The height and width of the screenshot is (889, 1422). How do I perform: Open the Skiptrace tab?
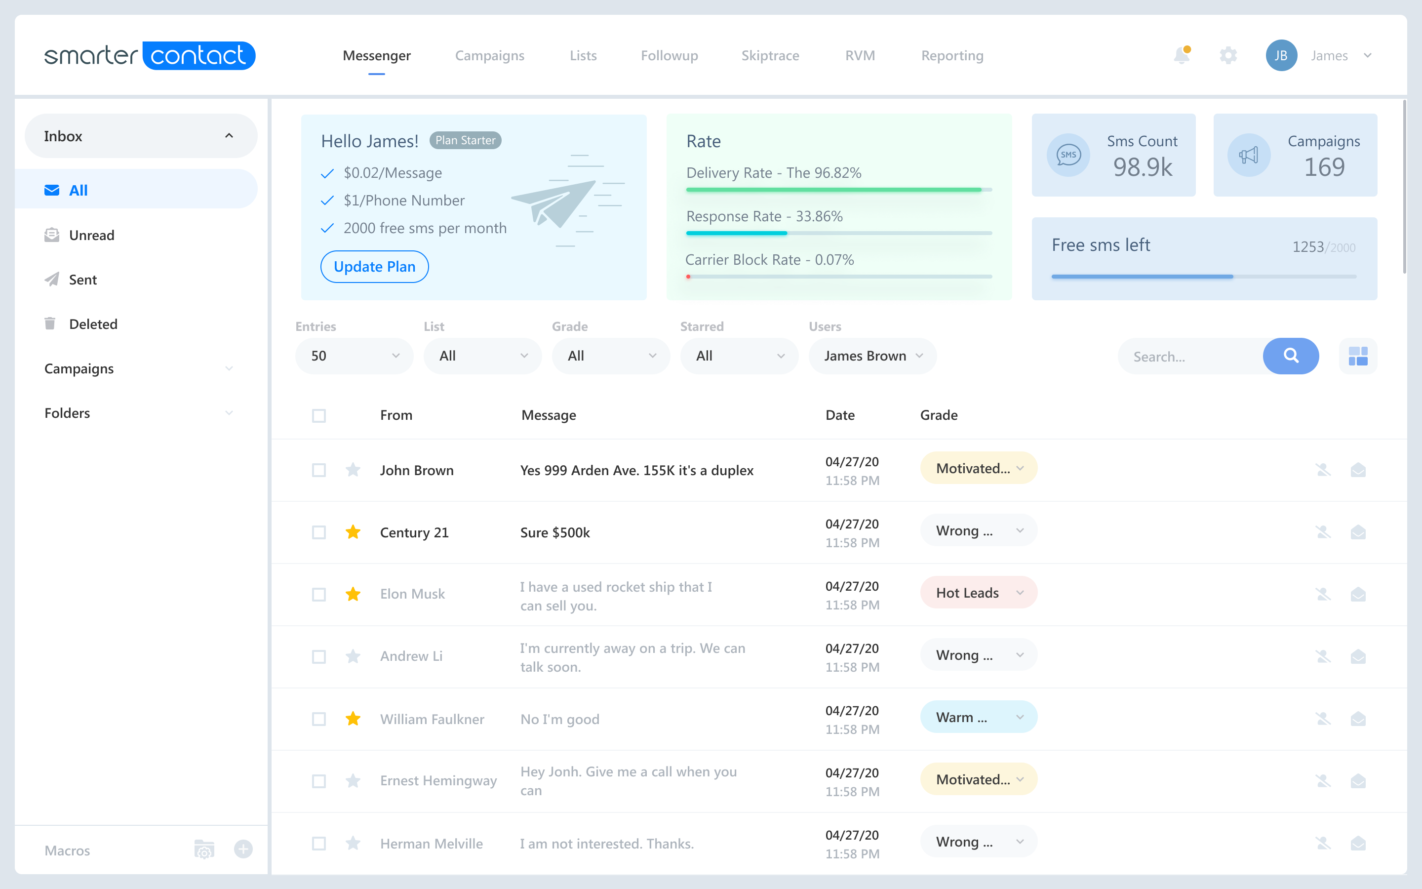[770, 55]
